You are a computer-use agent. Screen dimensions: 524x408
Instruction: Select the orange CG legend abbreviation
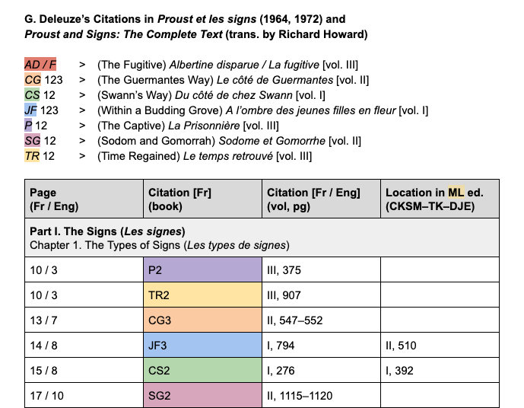pyautogui.click(x=33, y=79)
